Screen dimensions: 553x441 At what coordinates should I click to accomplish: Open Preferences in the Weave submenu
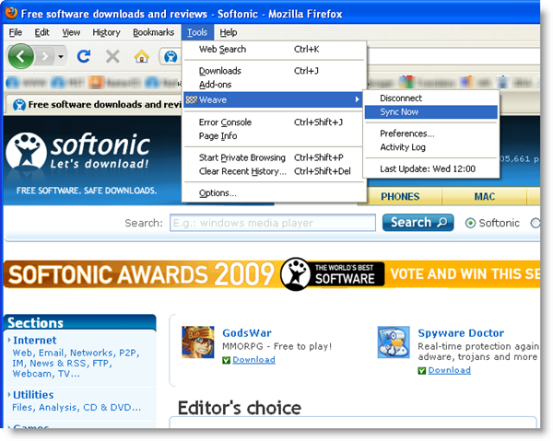[406, 133]
